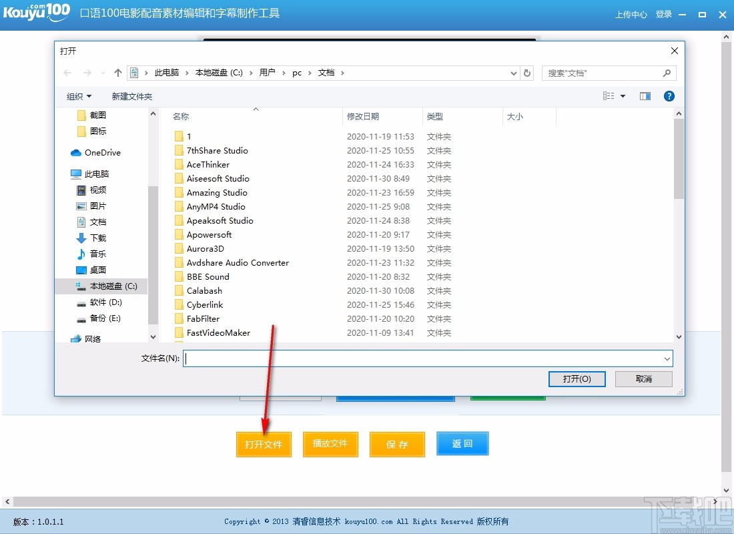Image resolution: width=734 pixels, height=534 pixels.
Task: Open dialog help question-mark icon
Action: pos(669,96)
